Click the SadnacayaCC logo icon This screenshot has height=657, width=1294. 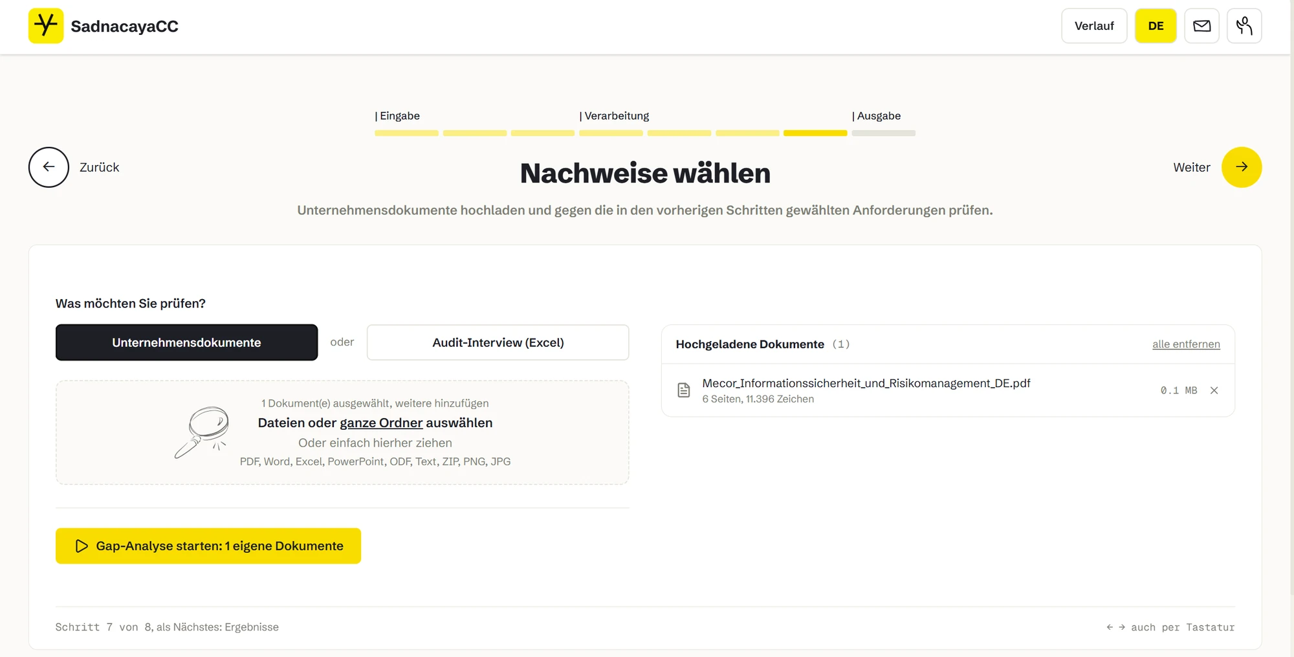tap(46, 26)
